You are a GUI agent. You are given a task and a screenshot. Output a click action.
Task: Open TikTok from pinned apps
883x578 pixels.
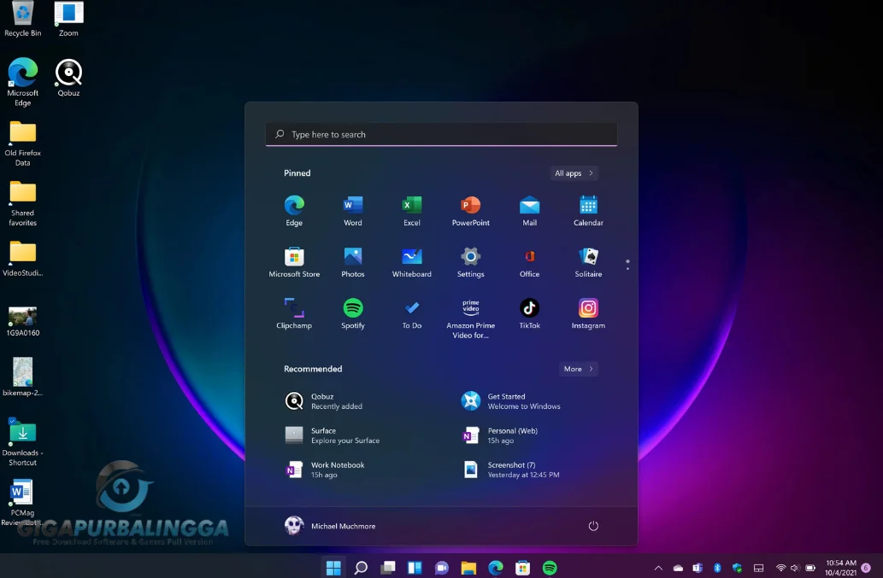529,313
